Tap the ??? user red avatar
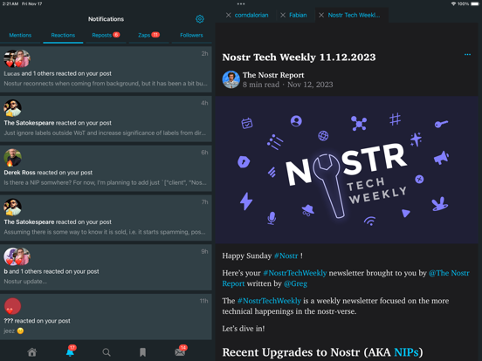 [x=12, y=306]
